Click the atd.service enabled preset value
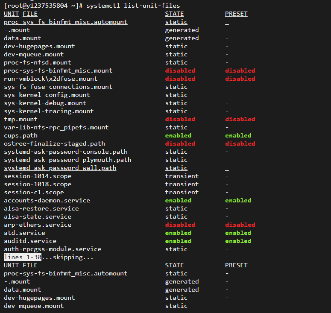The height and width of the screenshot is (313, 331). [x=238, y=233]
